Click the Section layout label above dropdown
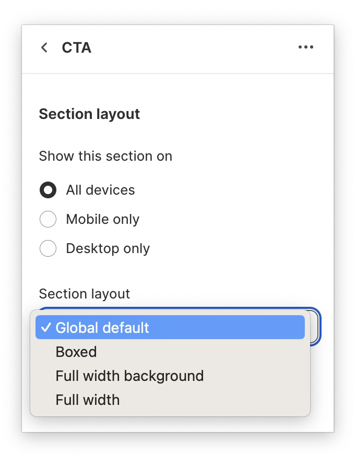The width and height of the screenshot is (356, 455). tap(85, 293)
